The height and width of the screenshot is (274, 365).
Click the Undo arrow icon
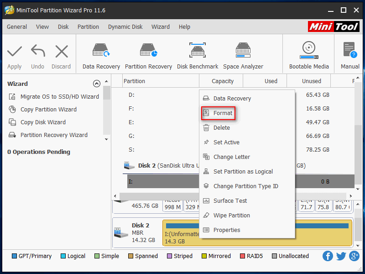38,52
